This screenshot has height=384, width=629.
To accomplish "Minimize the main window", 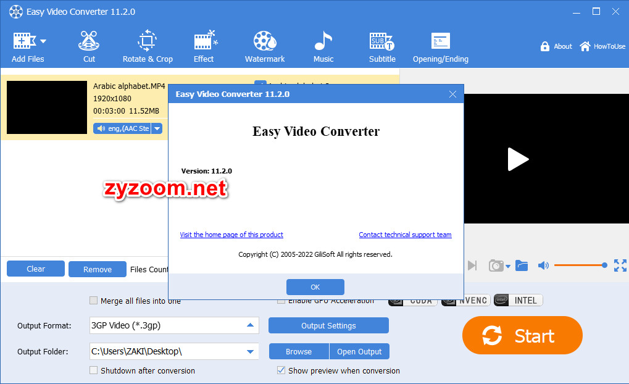I will 577,12.
